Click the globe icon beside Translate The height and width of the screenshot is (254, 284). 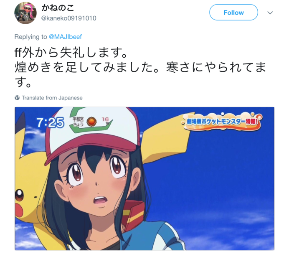[17, 98]
